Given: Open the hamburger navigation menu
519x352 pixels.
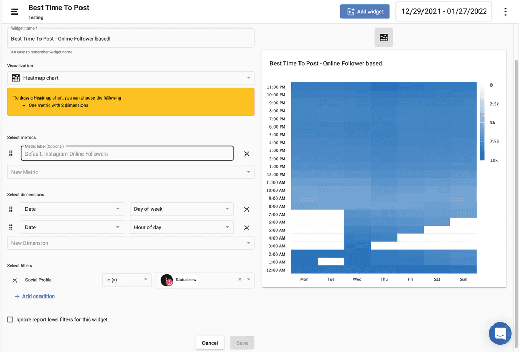Looking at the screenshot, I should (x=15, y=11).
